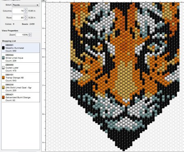
Task: Select DB0001 Metallic Gunmetal in shopping list
Action: [20, 48]
